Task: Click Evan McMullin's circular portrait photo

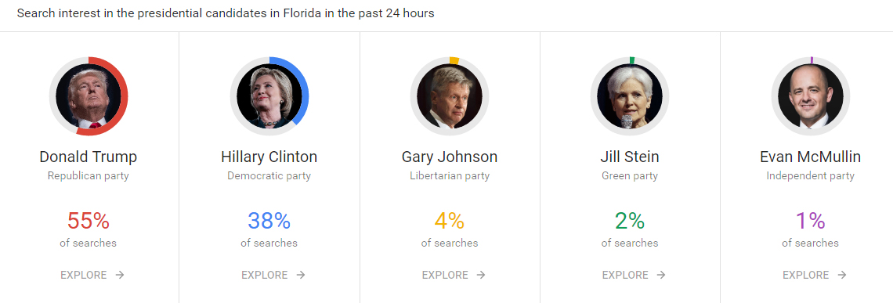Action: [x=811, y=96]
